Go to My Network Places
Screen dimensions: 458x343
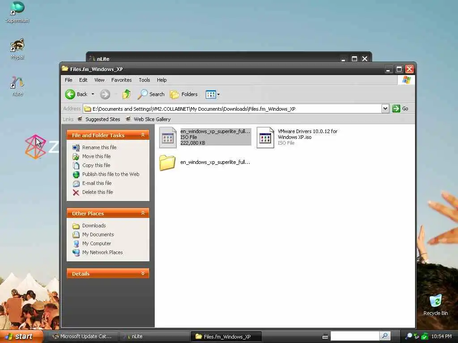(102, 252)
